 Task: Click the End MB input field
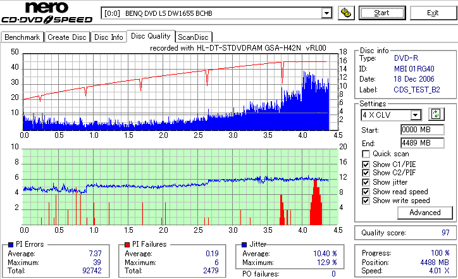(423, 143)
